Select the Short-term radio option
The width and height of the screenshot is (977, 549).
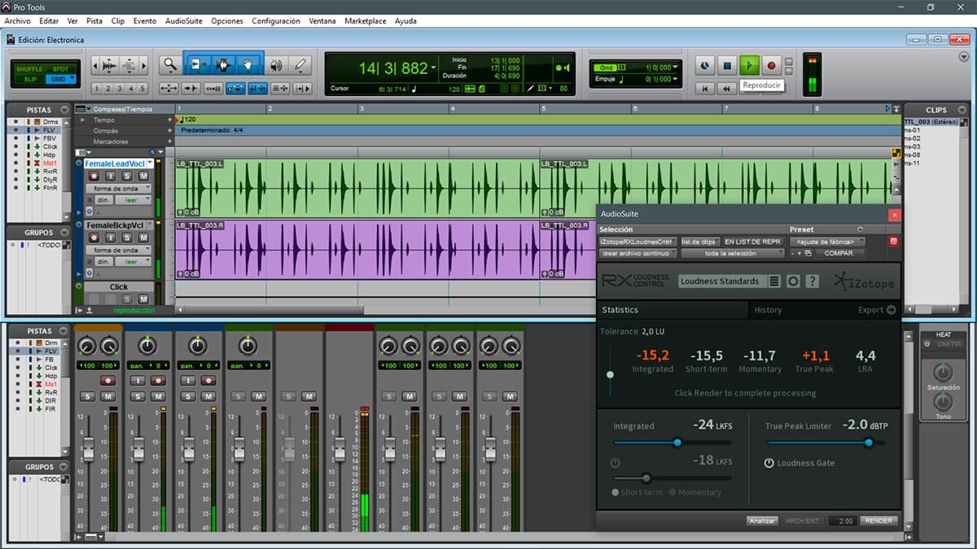pyautogui.click(x=615, y=492)
